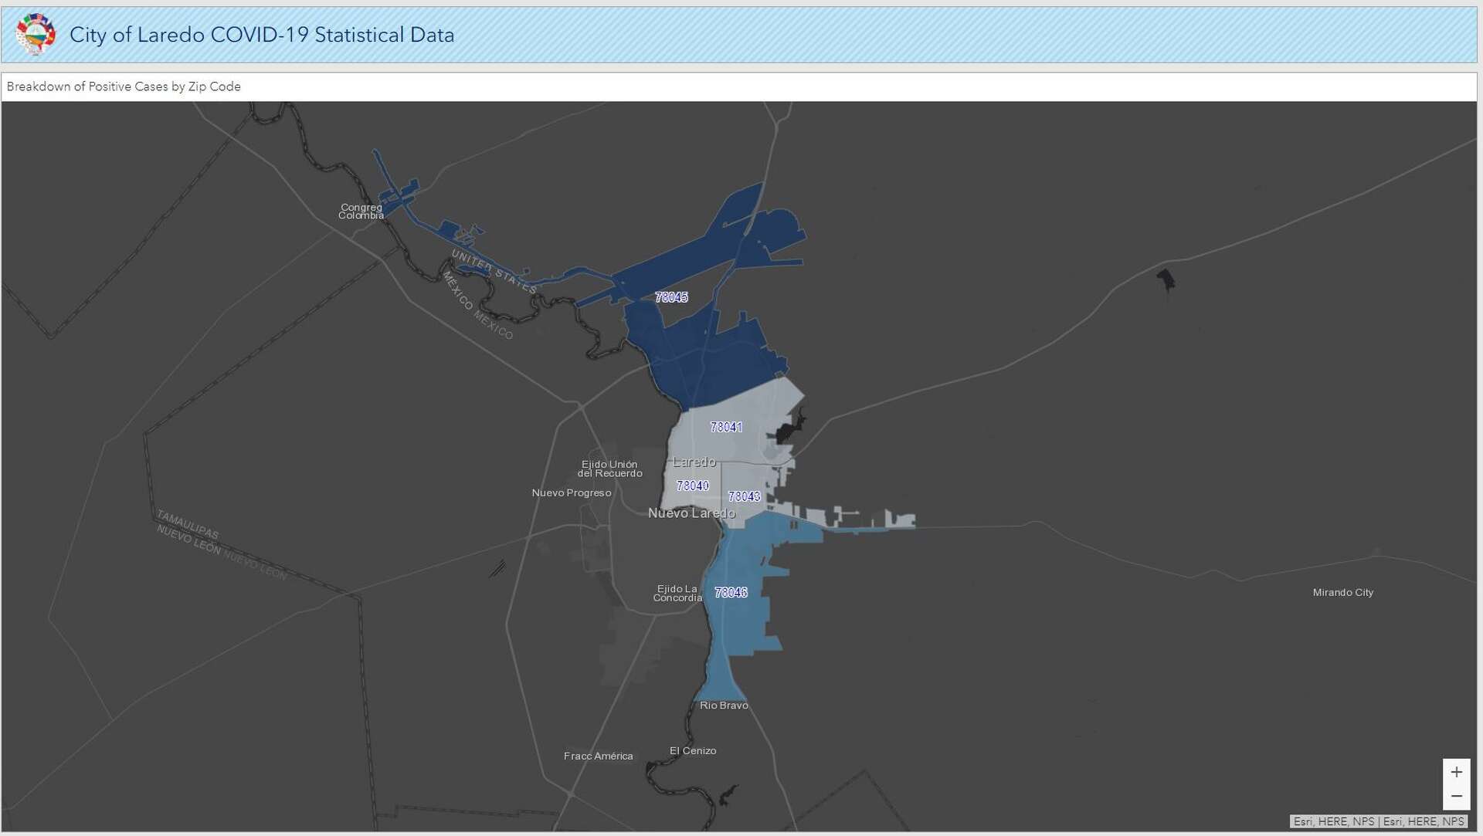Select the 78040 zip code label
The width and height of the screenshot is (1483, 836).
(x=692, y=486)
